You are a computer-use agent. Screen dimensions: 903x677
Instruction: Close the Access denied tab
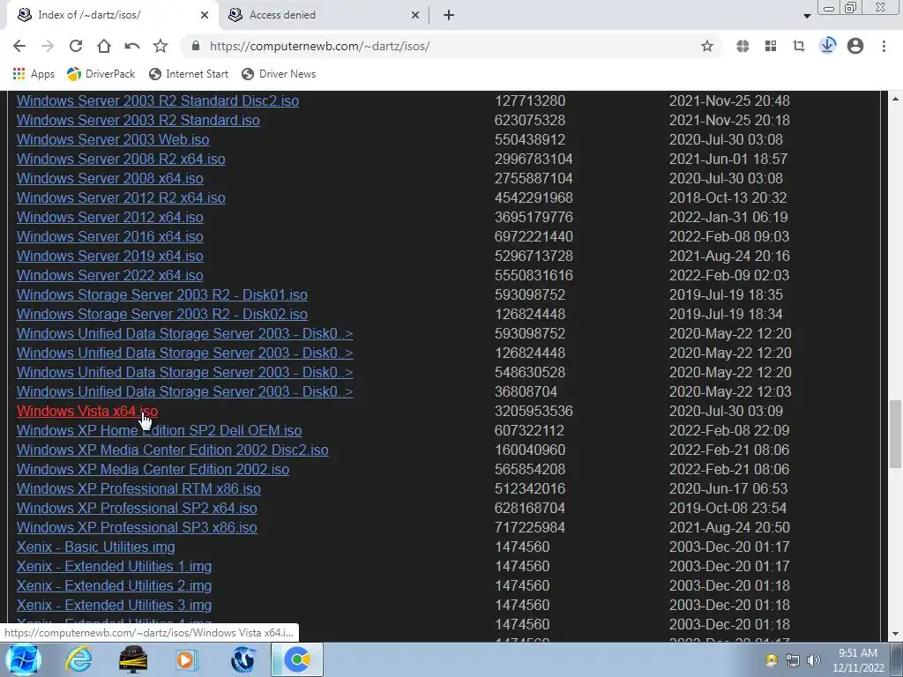click(x=415, y=15)
